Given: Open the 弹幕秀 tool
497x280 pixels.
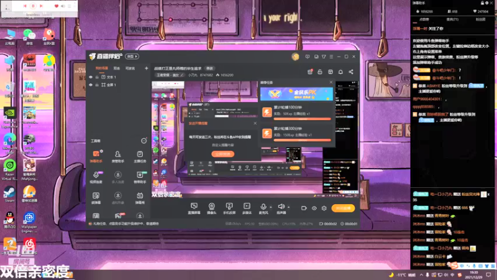Looking at the screenshot, I should [140, 198].
